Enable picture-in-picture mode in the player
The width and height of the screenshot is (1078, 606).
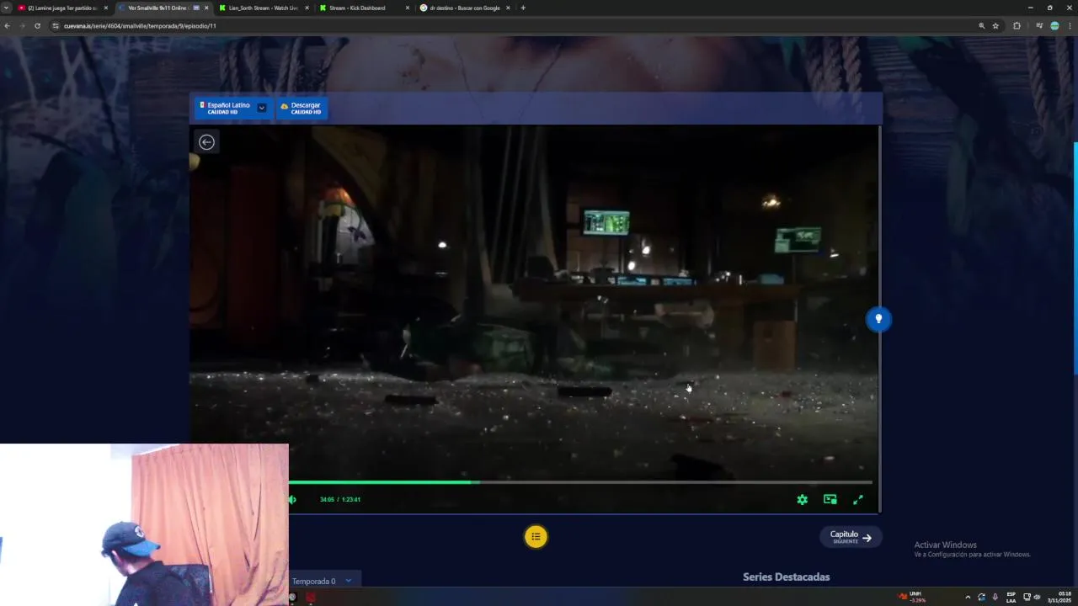830,499
